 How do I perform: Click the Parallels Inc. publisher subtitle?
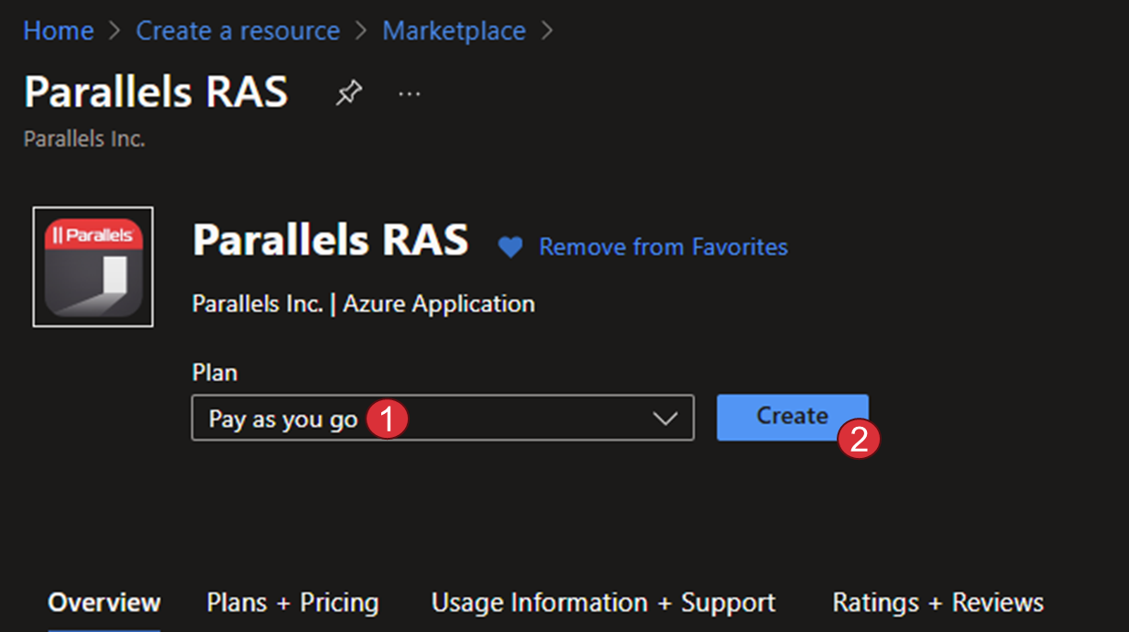[84, 140]
